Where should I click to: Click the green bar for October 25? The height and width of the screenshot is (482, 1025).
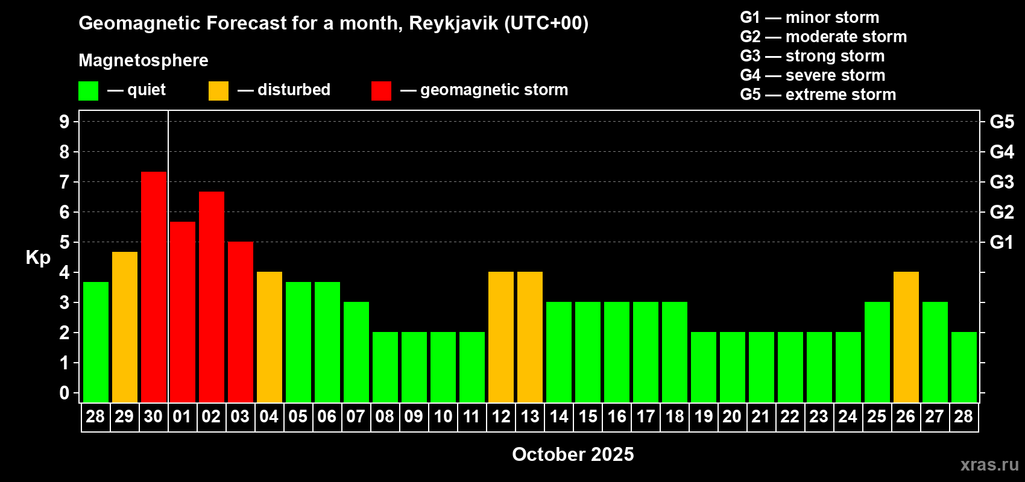[x=877, y=352]
